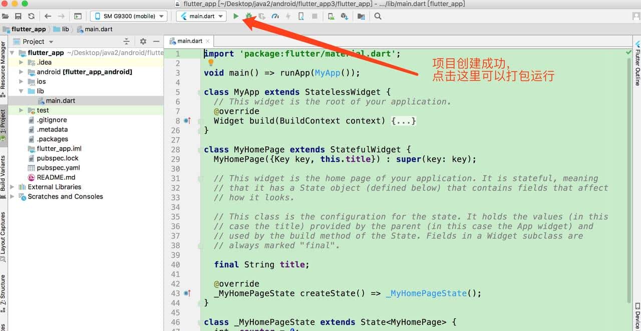Expand the android folder in tree
The width and height of the screenshot is (641, 331).
click(21, 72)
